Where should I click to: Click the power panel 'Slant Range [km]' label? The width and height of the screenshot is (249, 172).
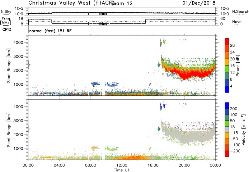pyautogui.click(x=9, y=66)
